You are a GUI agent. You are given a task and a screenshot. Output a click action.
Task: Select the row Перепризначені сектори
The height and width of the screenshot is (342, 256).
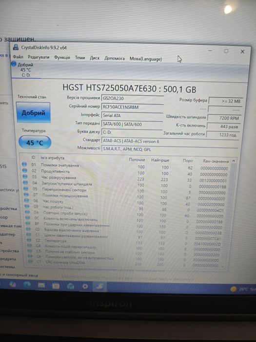[126, 191]
